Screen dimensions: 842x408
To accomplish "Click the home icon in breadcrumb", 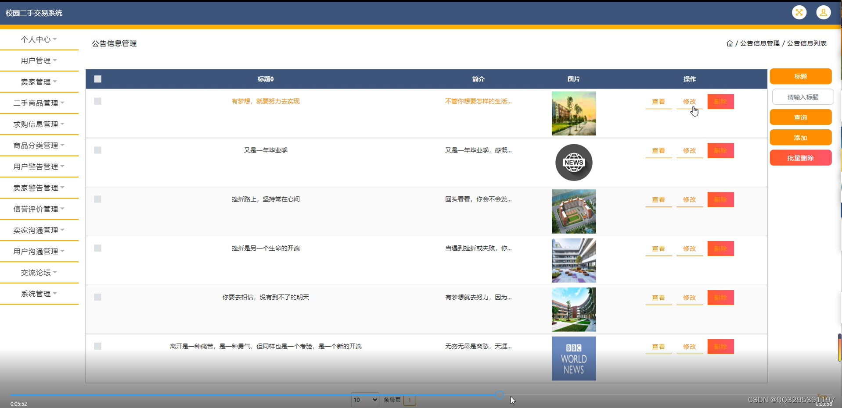I will click(730, 43).
